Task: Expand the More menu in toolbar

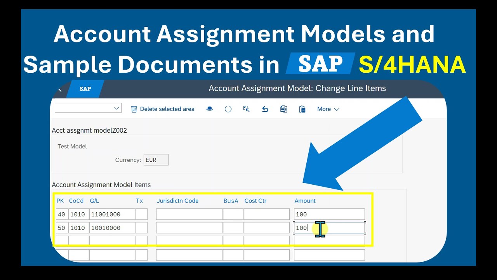Action: coord(328,109)
